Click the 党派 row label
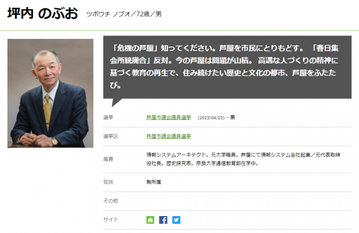Image resolution: width=359 pixels, height=233 pixels. (108, 182)
